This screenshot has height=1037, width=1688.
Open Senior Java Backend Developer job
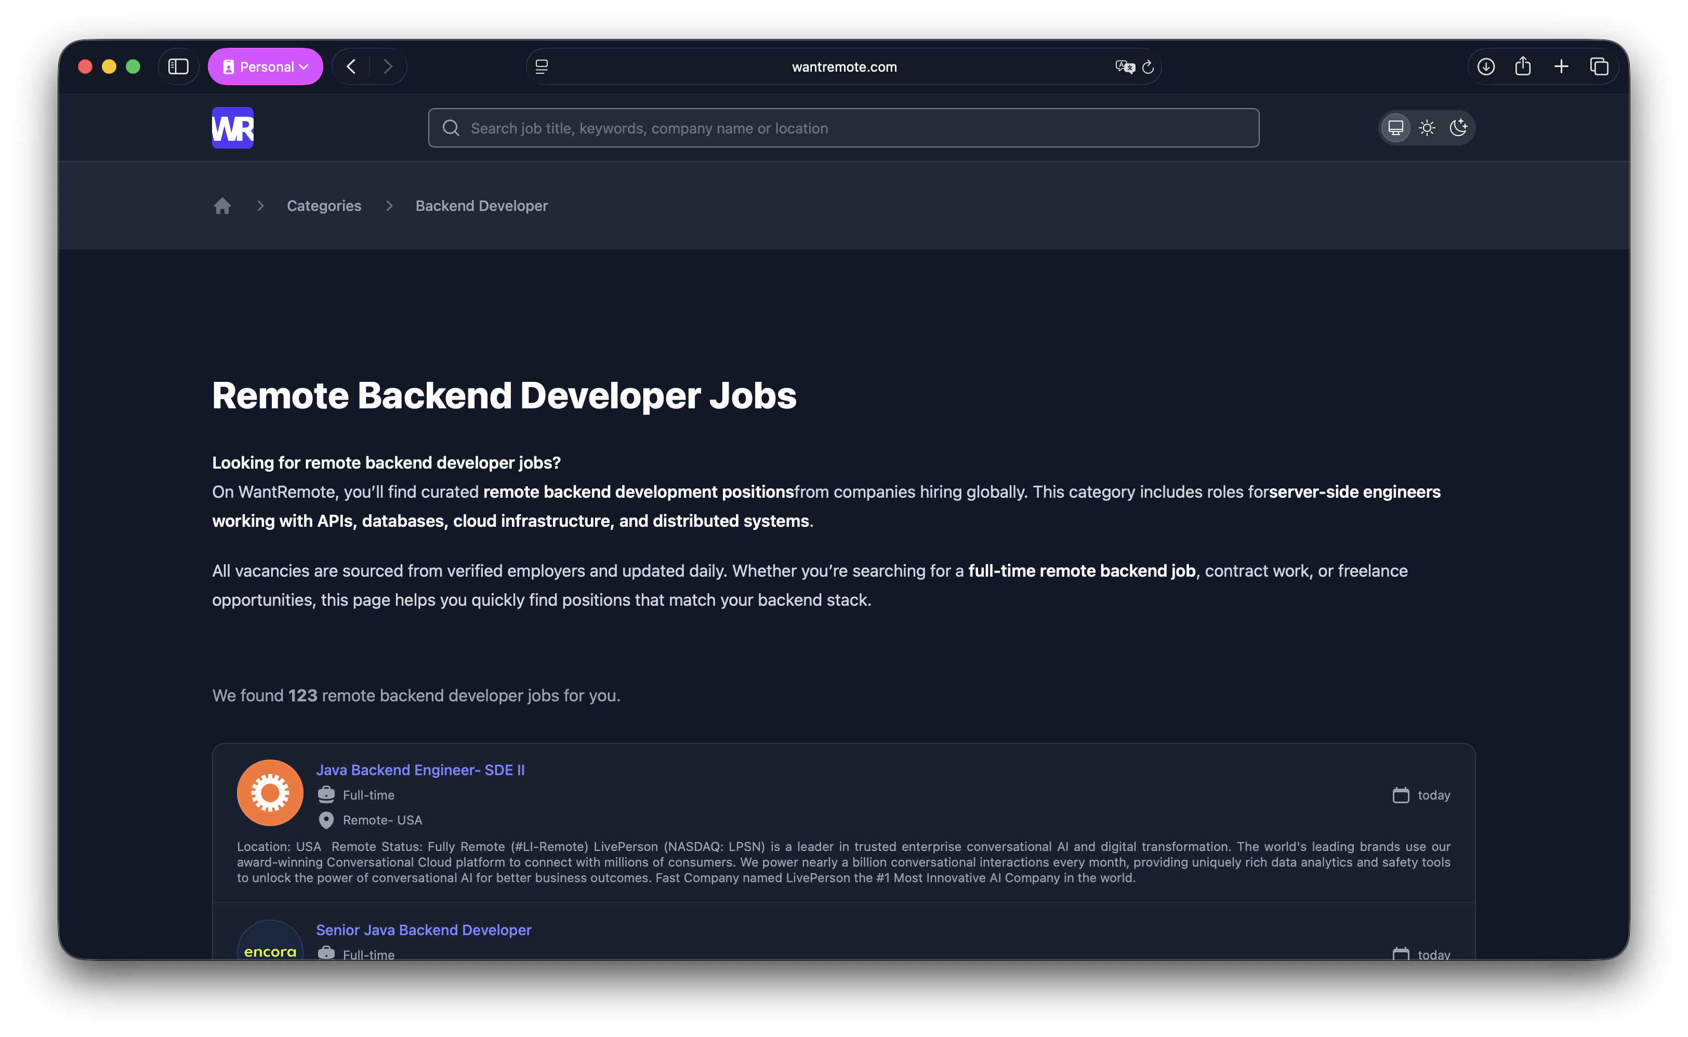coord(424,930)
